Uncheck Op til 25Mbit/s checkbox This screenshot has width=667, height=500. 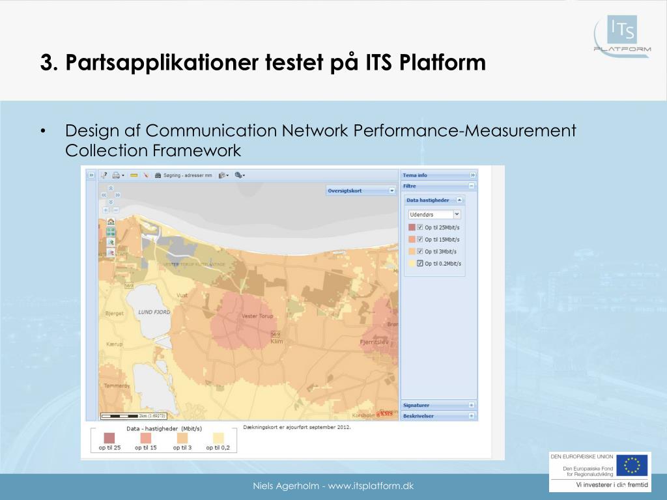pos(420,227)
